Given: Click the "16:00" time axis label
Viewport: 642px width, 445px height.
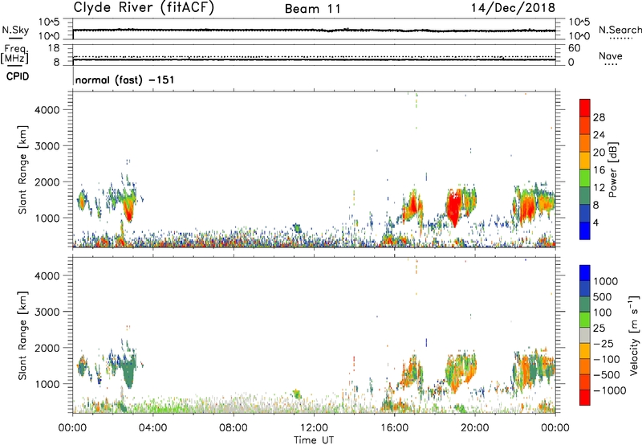Looking at the screenshot, I should point(394,428).
